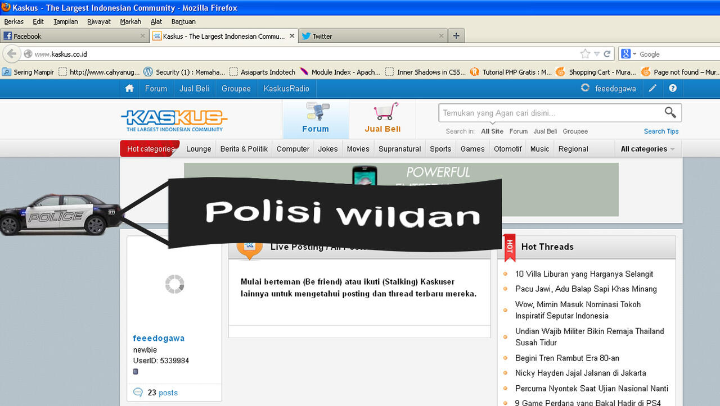Open a new tab with plus button
This screenshot has height=406, width=720.
tap(456, 36)
